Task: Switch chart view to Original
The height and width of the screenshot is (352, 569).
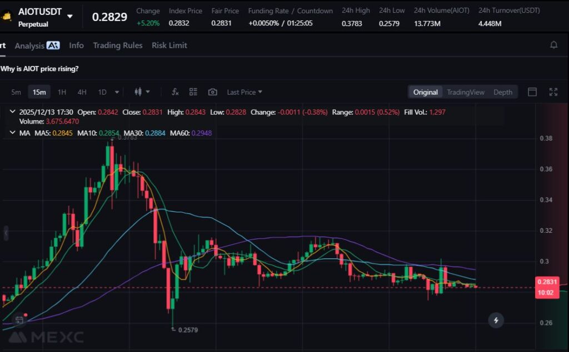Action: tap(425, 92)
